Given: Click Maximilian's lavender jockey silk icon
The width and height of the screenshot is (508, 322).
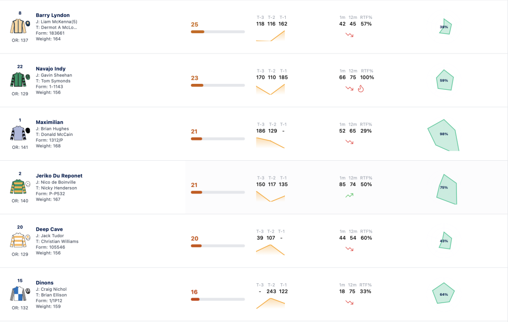Looking at the screenshot, I should (18, 133).
